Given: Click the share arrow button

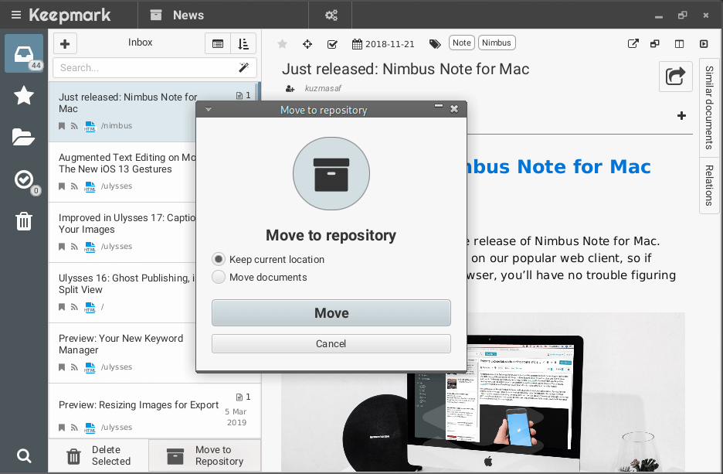Looking at the screenshot, I should point(675,76).
